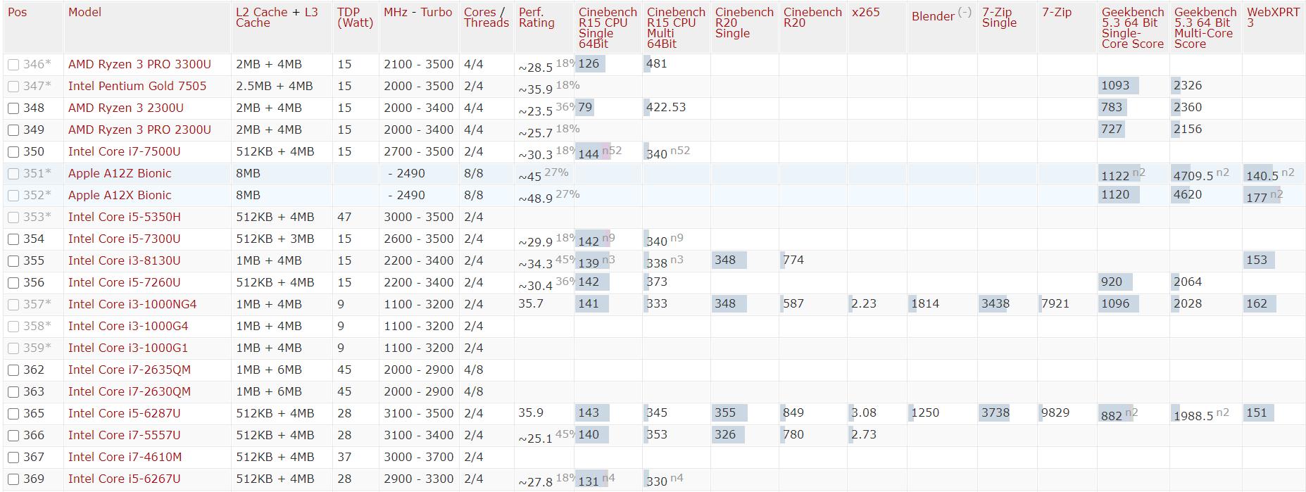This screenshot has width=1306, height=492.
Task: Click the n52 note beside Cinebench single 144
Action: [x=612, y=151]
